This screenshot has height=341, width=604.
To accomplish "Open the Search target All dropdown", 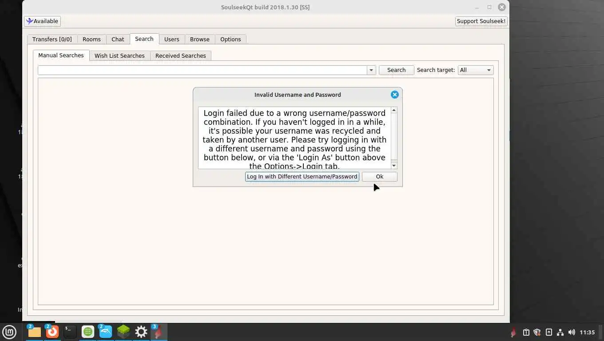I will [x=476, y=70].
